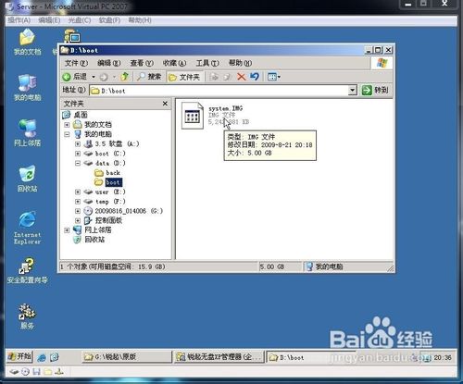Open the 编辑(E) menu in Explorer
The height and width of the screenshot is (384, 463).
(108, 63)
